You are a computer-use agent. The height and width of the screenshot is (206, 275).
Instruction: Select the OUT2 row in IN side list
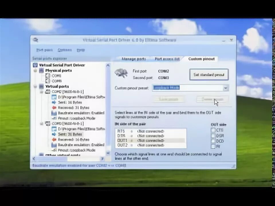point(151,145)
